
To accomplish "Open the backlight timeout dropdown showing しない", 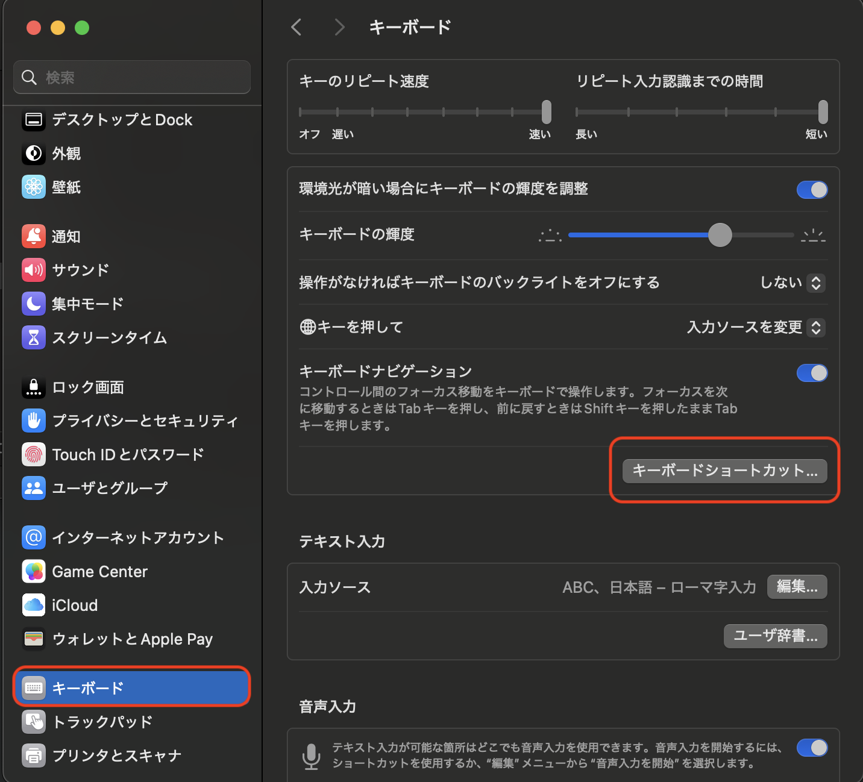I will pyautogui.click(x=792, y=283).
